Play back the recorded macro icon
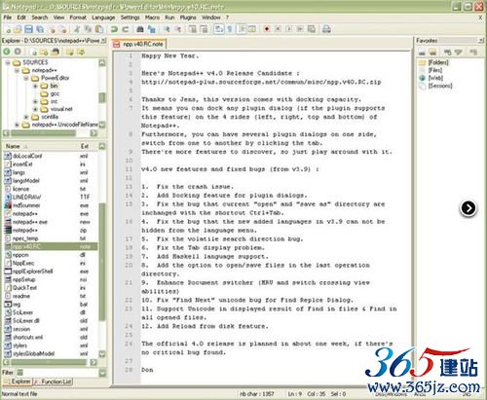 coord(289,29)
